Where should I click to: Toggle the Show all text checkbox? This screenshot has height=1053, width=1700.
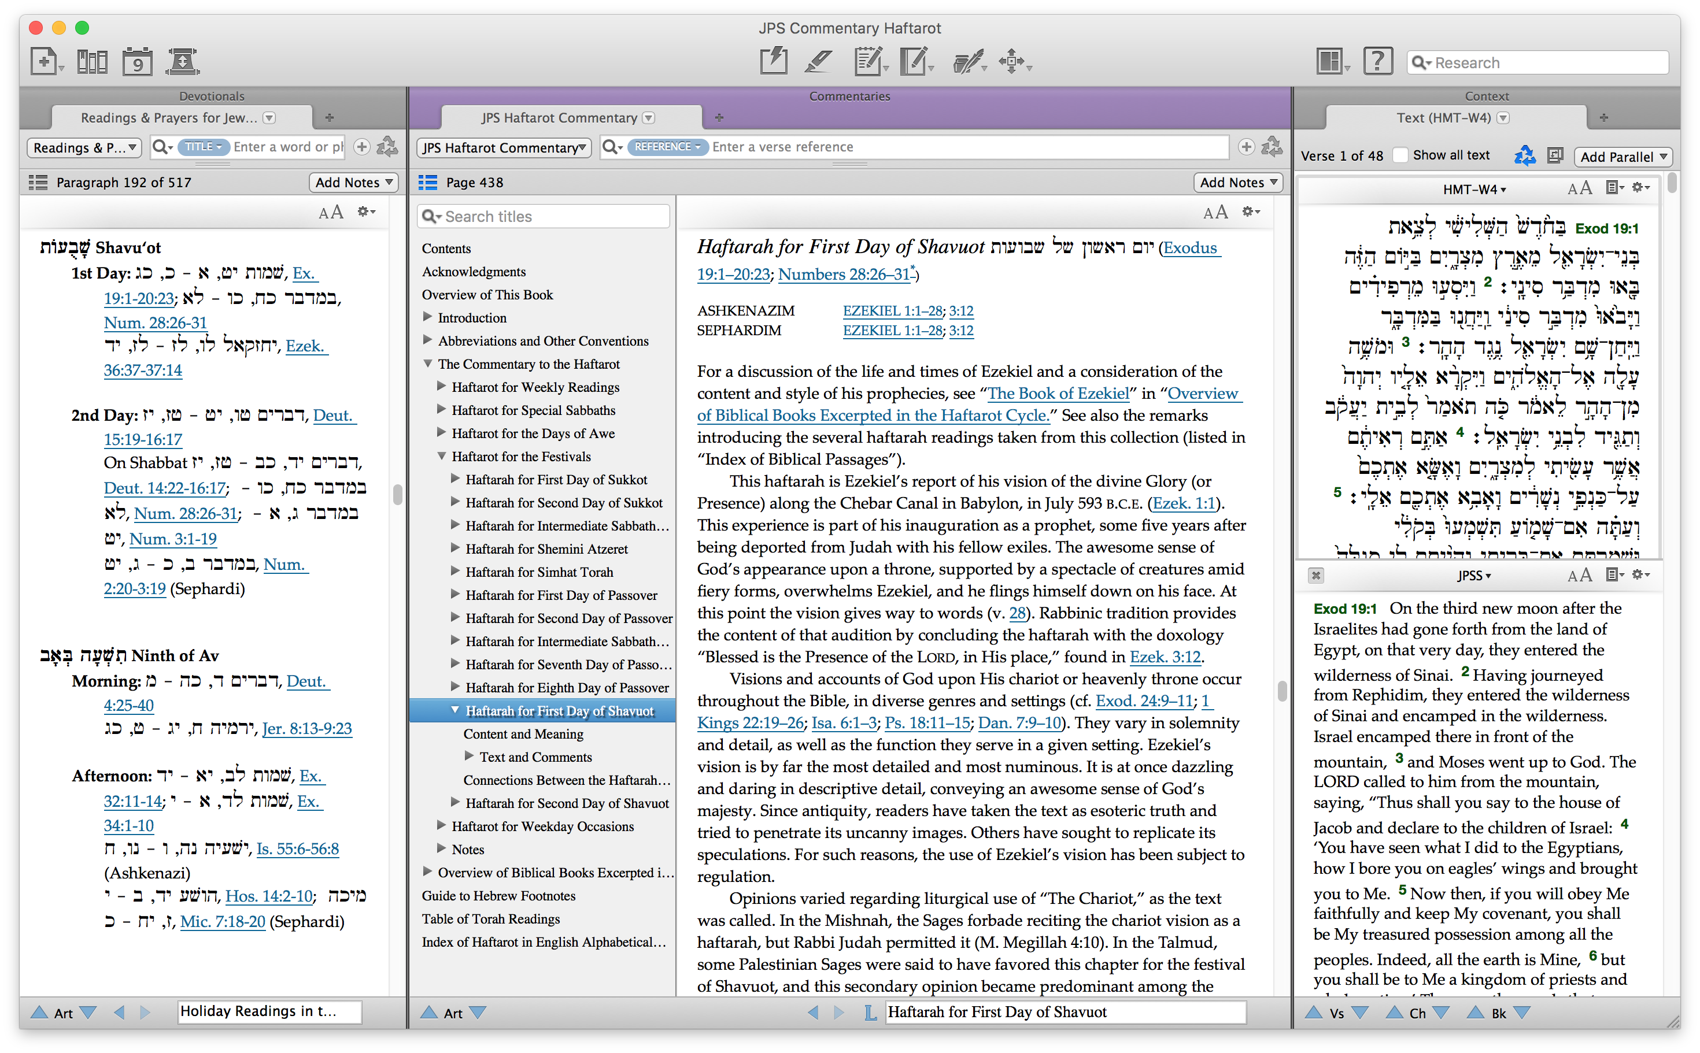pos(1400,155)
